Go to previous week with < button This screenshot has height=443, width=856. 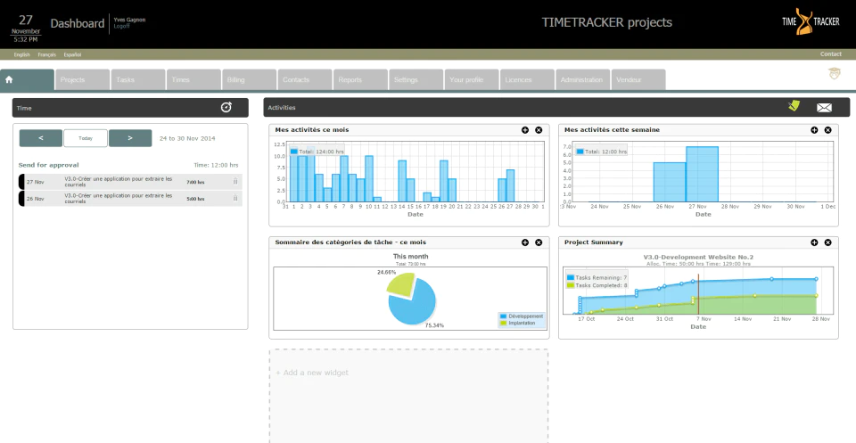click(41, 138)
